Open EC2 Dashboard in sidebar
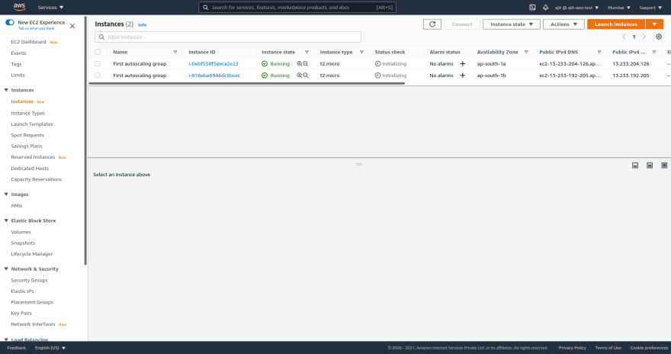Viewport: 671px width, 354px height. click(28, 42)
